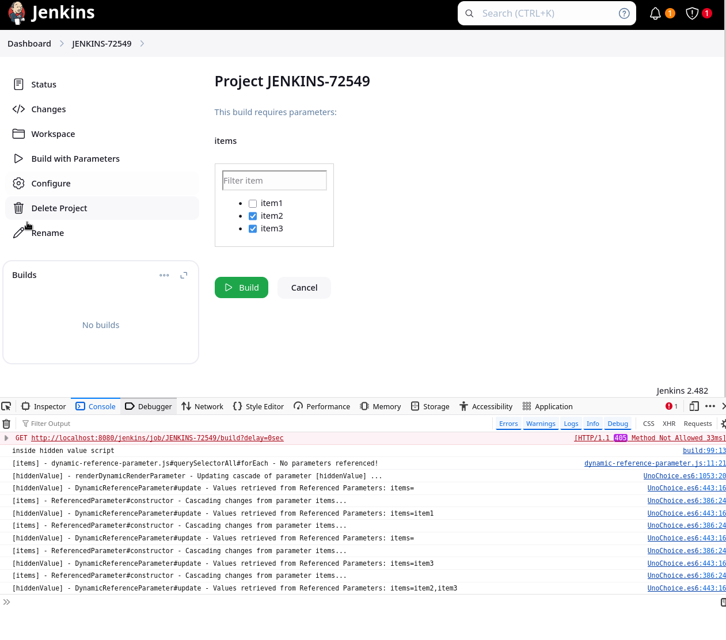The image size is (726, 640).
Task: Click 'No builds' text in Builds panel
Action: coord(101,325)
